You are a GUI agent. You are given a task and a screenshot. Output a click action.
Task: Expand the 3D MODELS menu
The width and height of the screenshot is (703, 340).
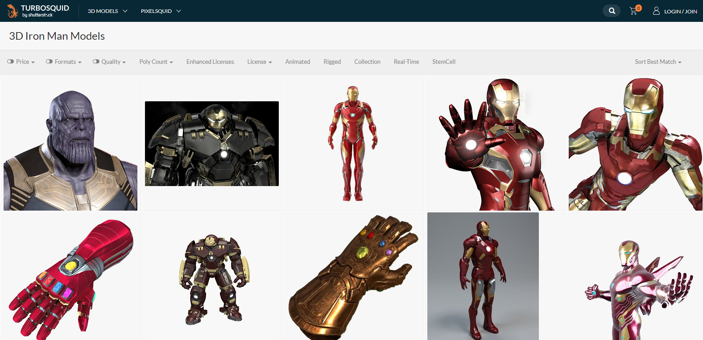click(x=108, y=11)
